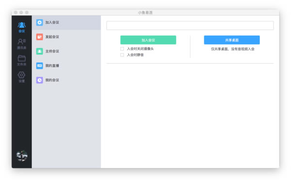
Task: Open the 设置 settings gear
Action: 21,77
